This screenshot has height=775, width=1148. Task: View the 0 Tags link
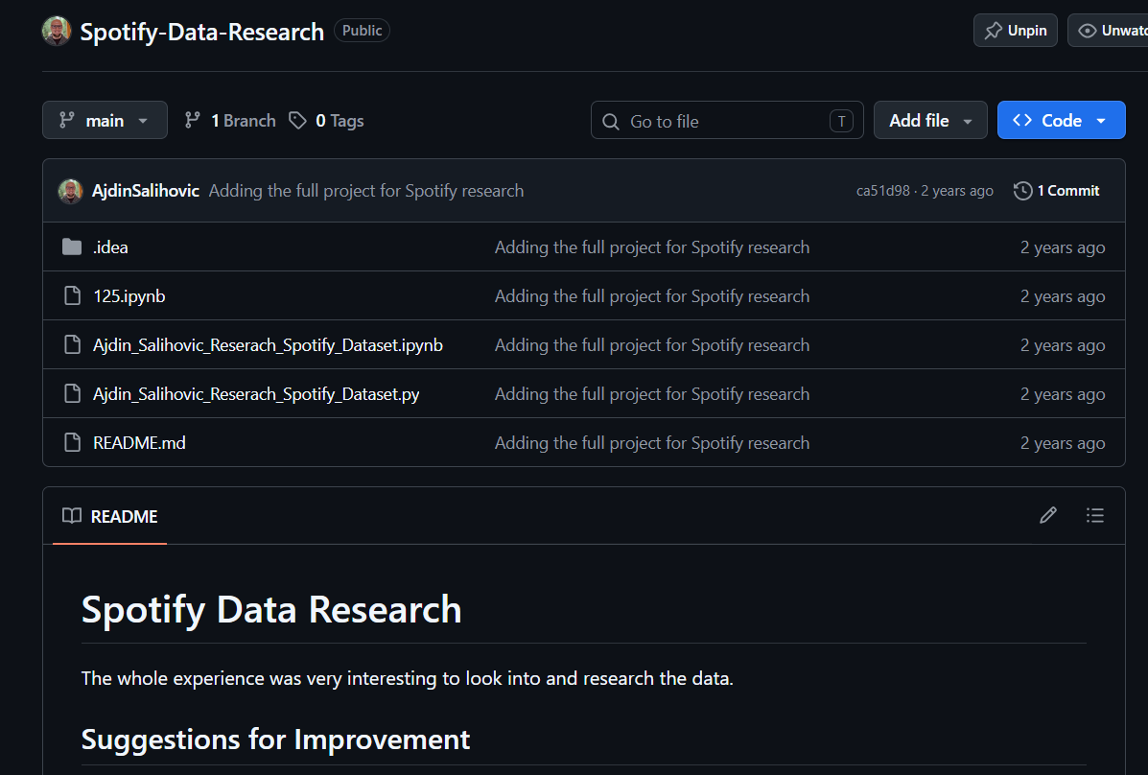326,120
